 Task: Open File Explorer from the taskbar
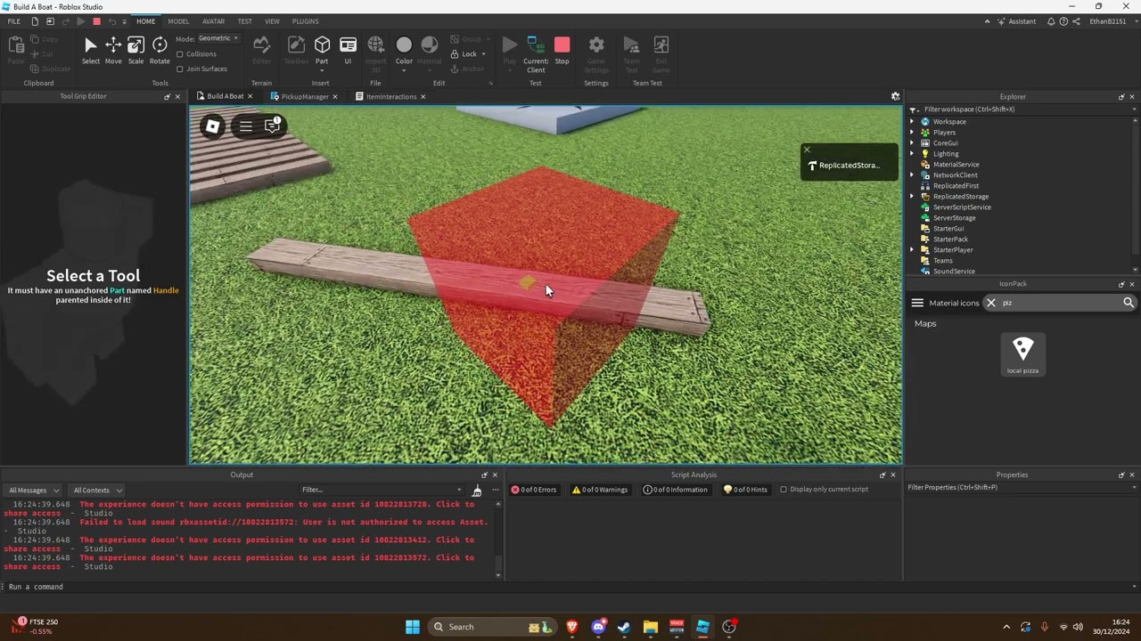point(650,627)
